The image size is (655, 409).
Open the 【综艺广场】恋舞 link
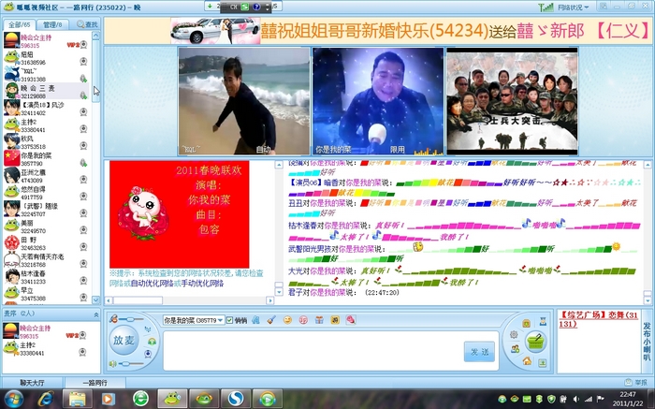(x=599, y=319)
